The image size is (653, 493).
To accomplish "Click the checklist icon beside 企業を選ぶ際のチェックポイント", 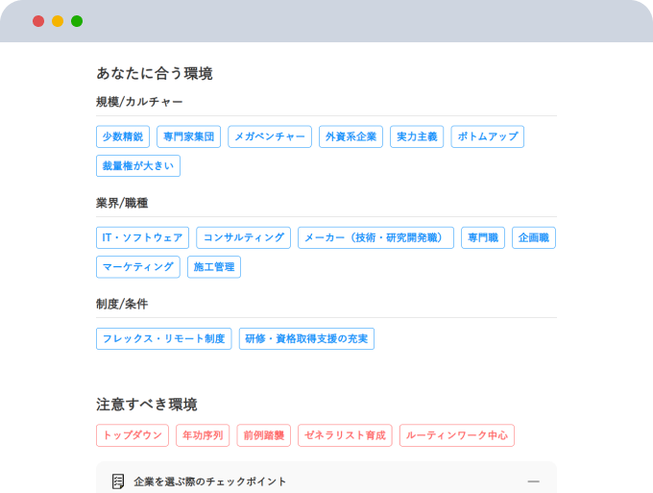I will click(118, 481).
